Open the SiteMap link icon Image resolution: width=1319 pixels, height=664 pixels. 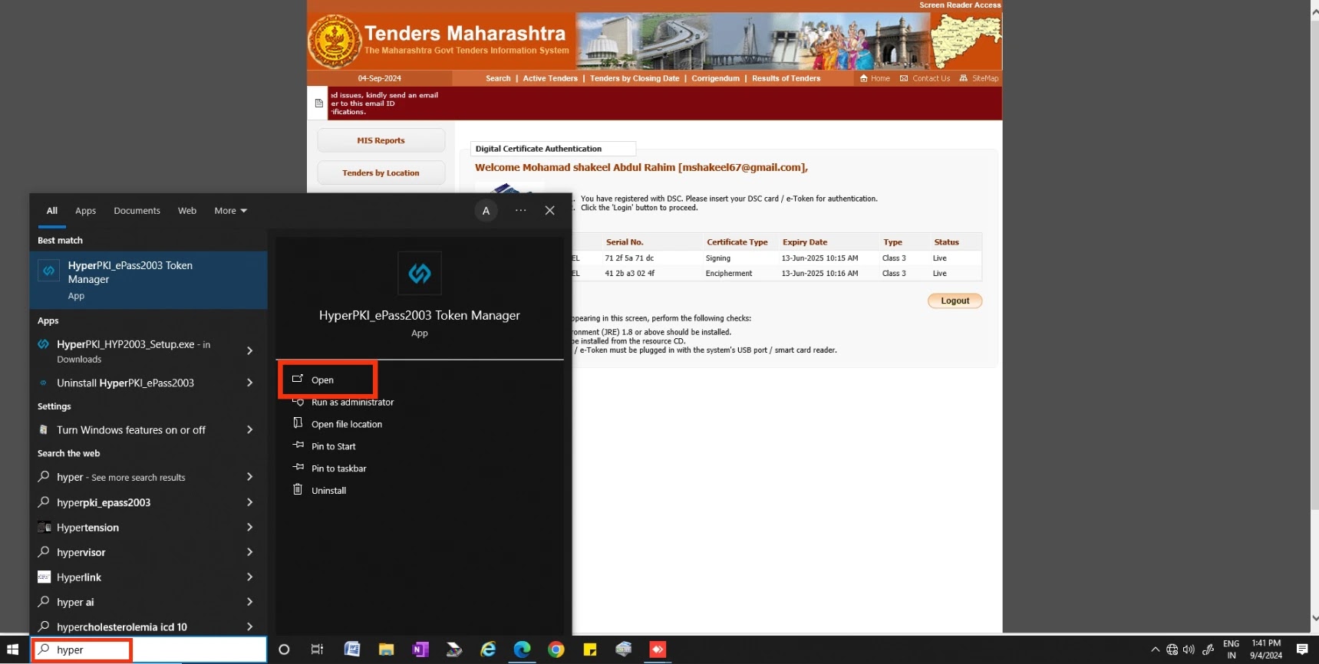[x=979, y=78]
